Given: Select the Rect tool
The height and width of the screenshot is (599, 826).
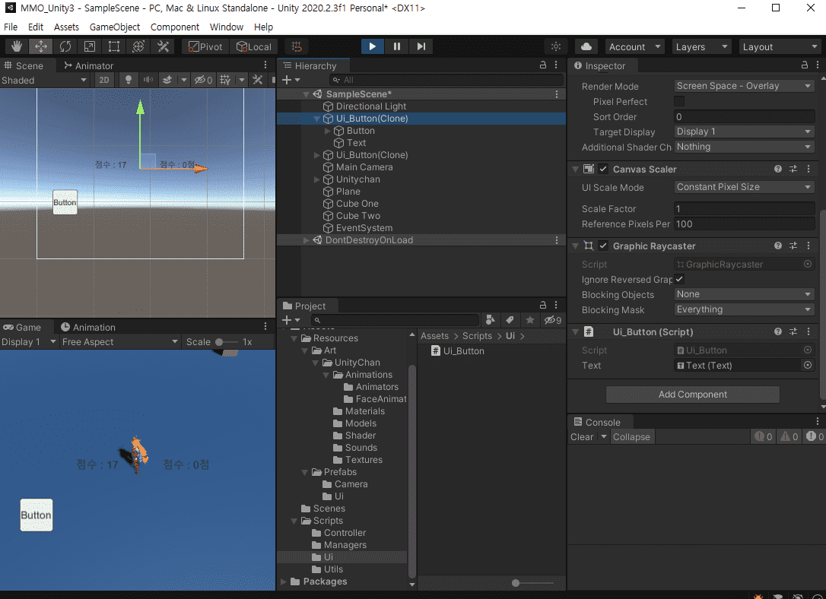Looking at the screenshot, I should 114,46.
